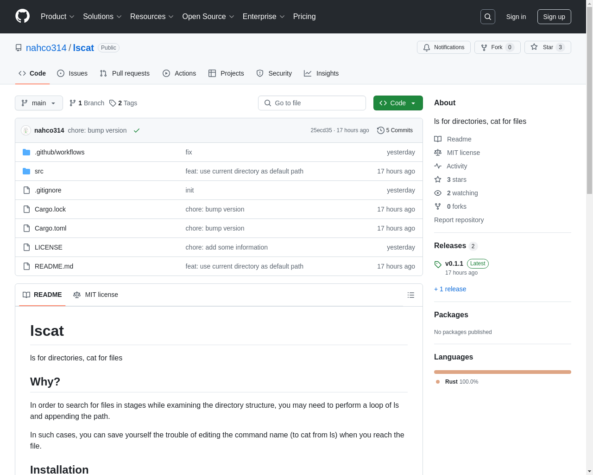Click the repository book icon beside nahco314

tap(19, 48)
